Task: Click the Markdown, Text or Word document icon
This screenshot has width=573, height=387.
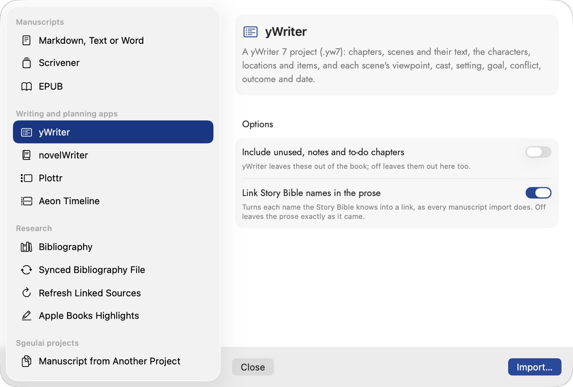Action: tap(27, 41)
